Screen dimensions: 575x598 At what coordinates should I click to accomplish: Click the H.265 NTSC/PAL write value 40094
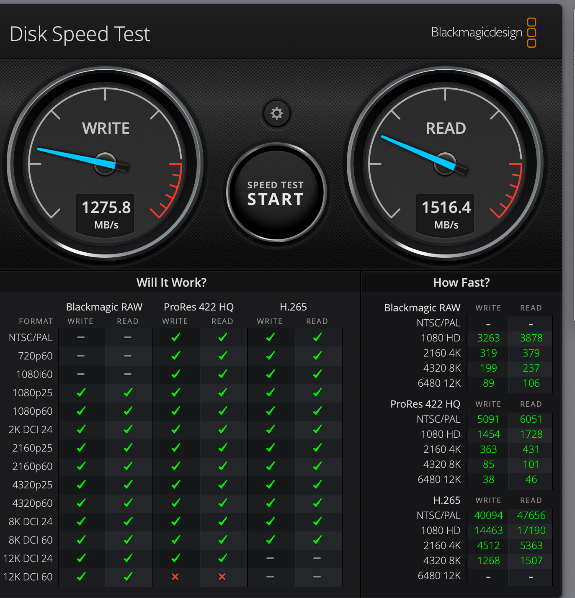[x=488, y=516]
